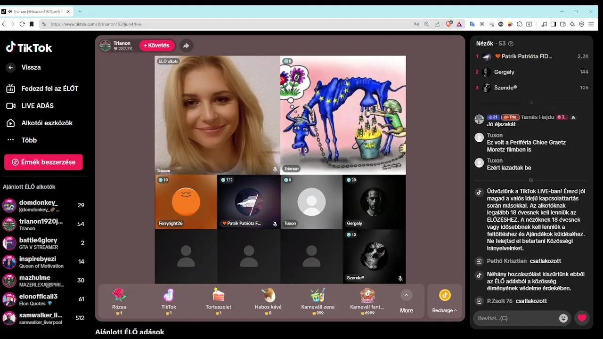
Task: Send a heart like
Action: click(x=582, y=318)
